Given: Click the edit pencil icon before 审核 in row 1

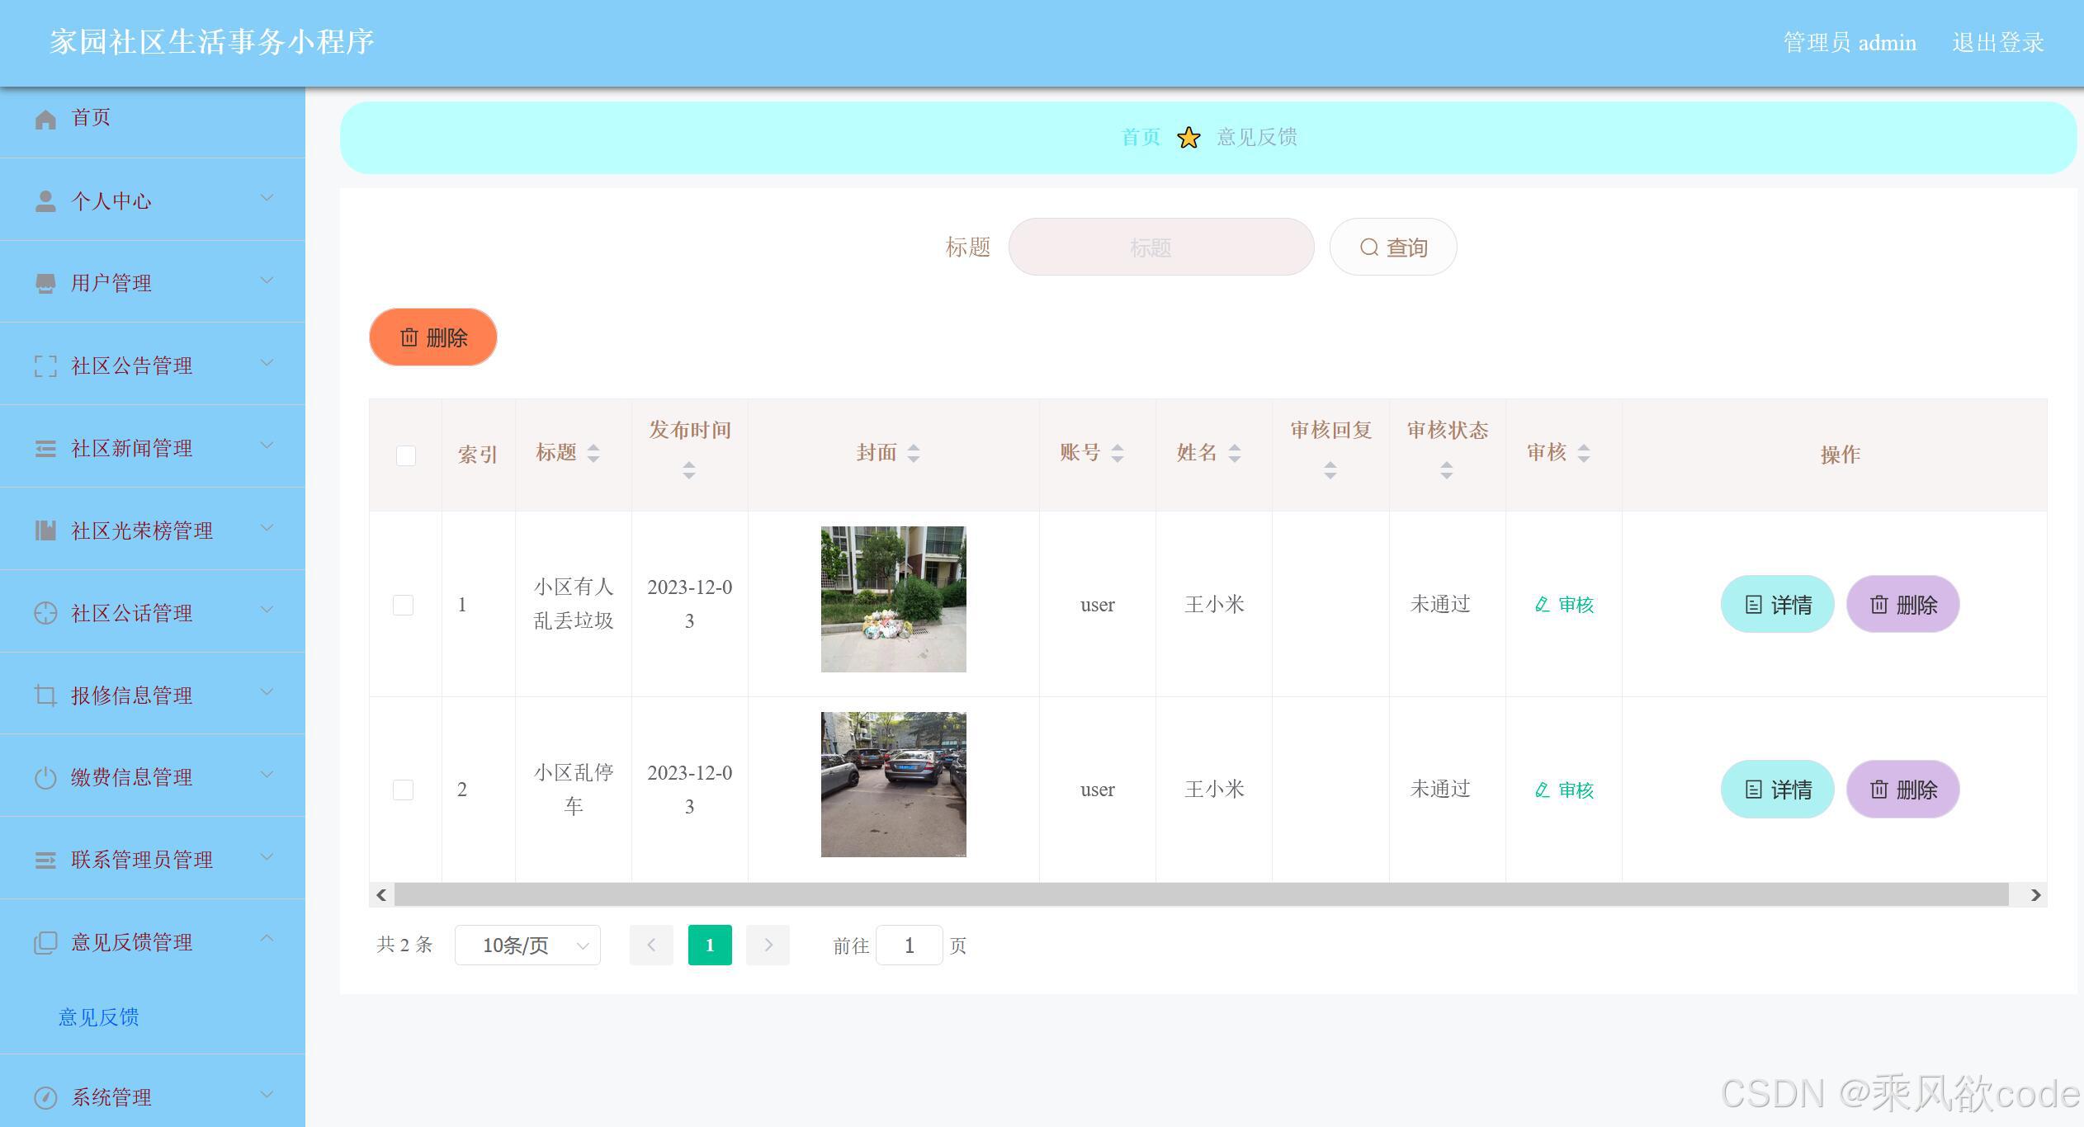Looking at the screenshot, I should [x=1541, y=604].
